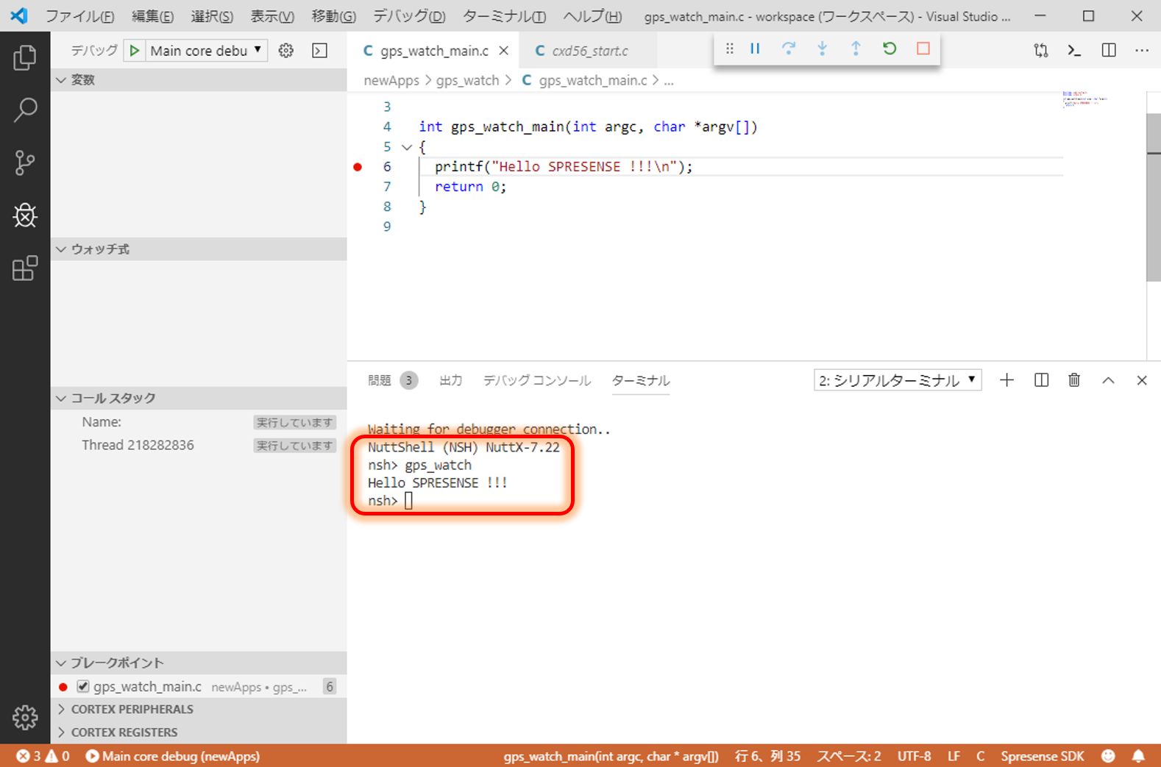
Task: Click Main core debug status bar item
Action: coord(174,756)
